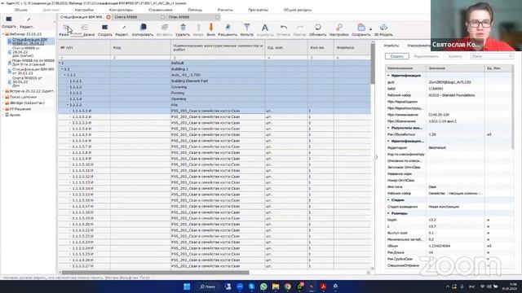The image size is (522, 293).
Task: Open Chrome from the taskbar
Action: pos(288,286)
